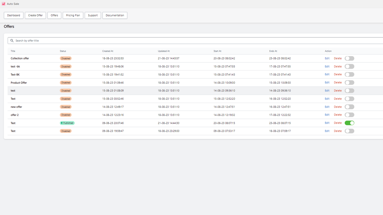Click the Action column header
The image size is (383, 215).
coord(328,51)
